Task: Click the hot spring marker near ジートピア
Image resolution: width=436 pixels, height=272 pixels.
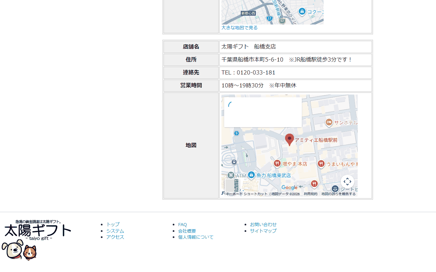Action: click(335, 189)
